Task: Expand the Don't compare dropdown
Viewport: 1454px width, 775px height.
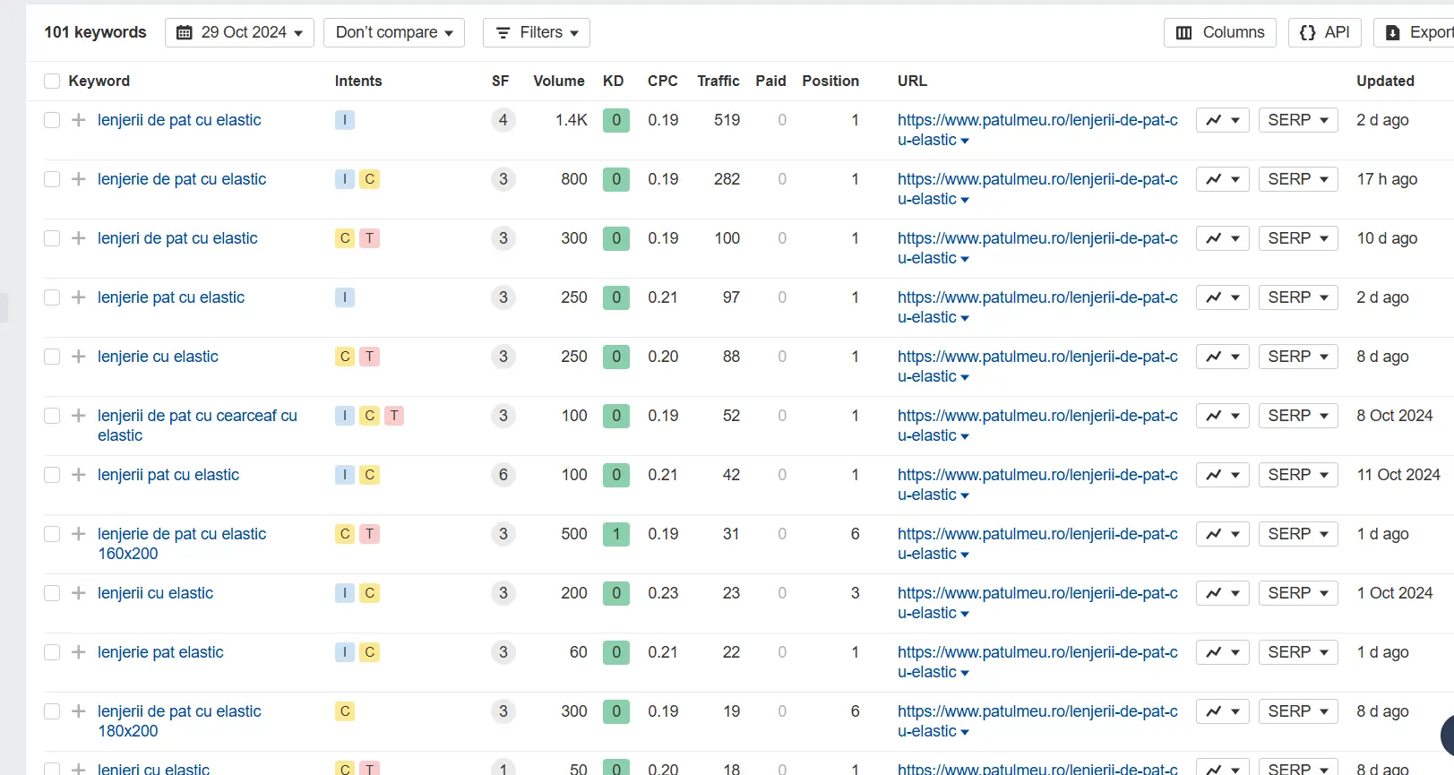Action: coord(393,32)
